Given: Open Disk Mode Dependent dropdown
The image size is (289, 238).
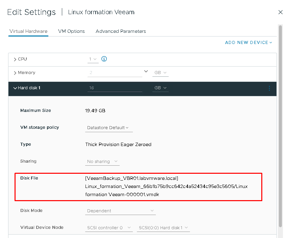Looking at the screenshot, I should (120, 211).
